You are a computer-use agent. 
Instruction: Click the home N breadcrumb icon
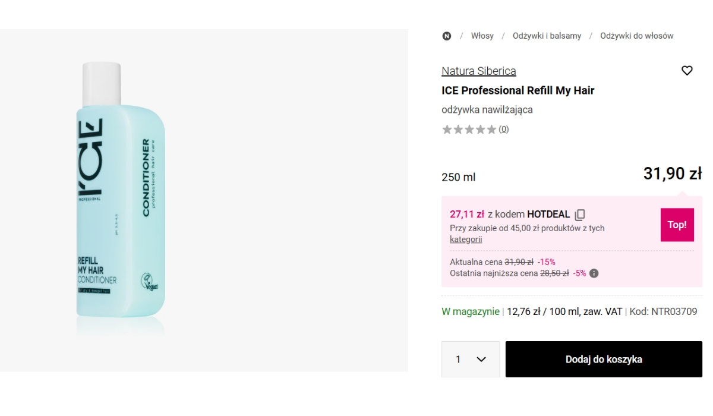point(447,36)
